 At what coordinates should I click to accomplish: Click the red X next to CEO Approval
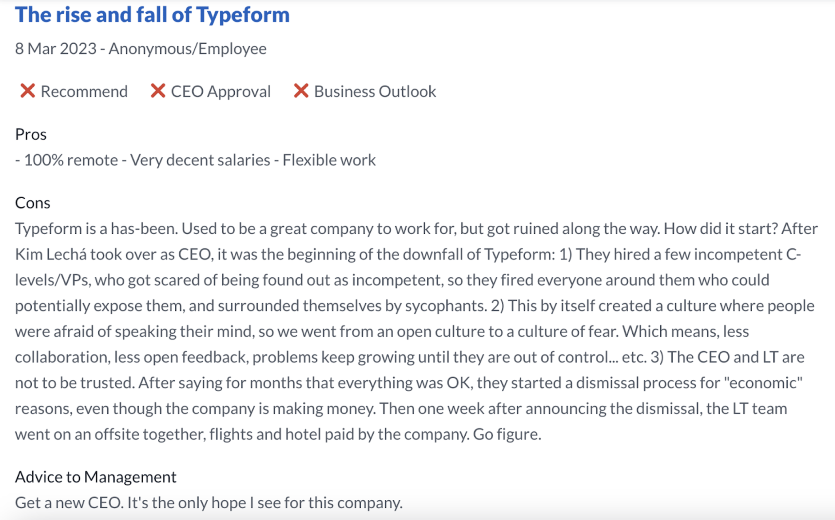pyautogui.click(x=158, y=91)
